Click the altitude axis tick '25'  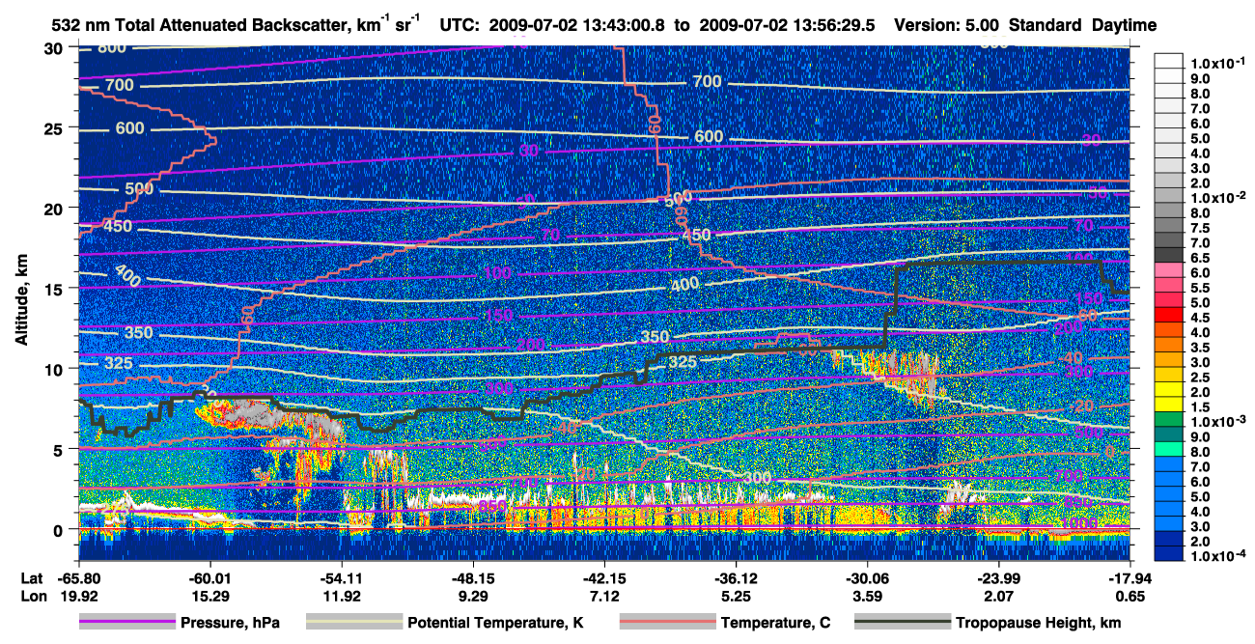pyautogui.click(x=56, y=127)
